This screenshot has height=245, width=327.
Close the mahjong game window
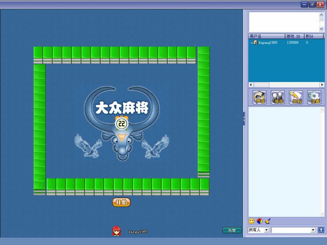[x=320, y=4]
